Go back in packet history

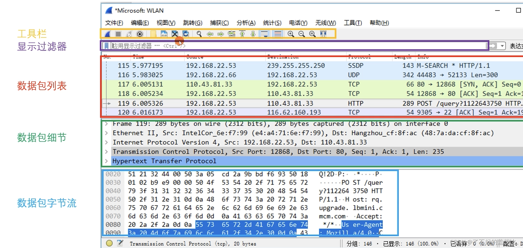click(x=210, y=34)
